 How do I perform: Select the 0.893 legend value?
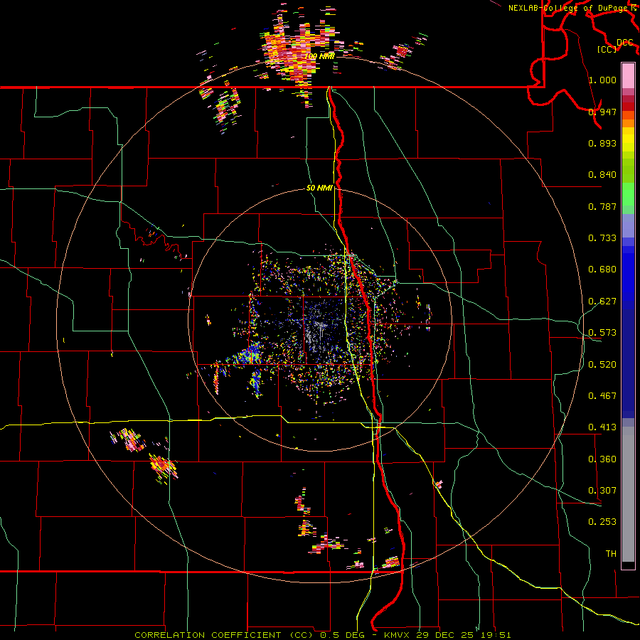(602, 143)
